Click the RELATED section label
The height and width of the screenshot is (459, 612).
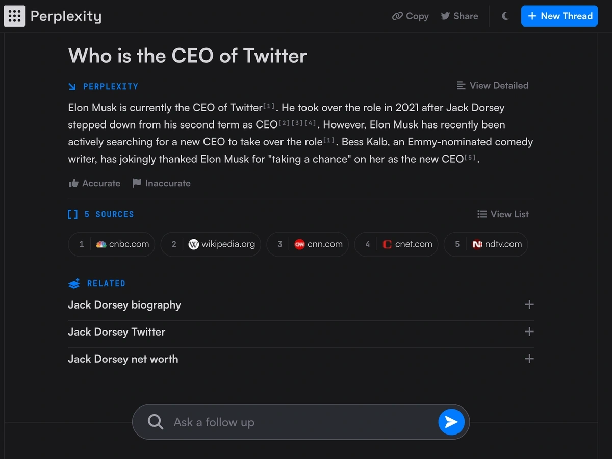(106, 283)
